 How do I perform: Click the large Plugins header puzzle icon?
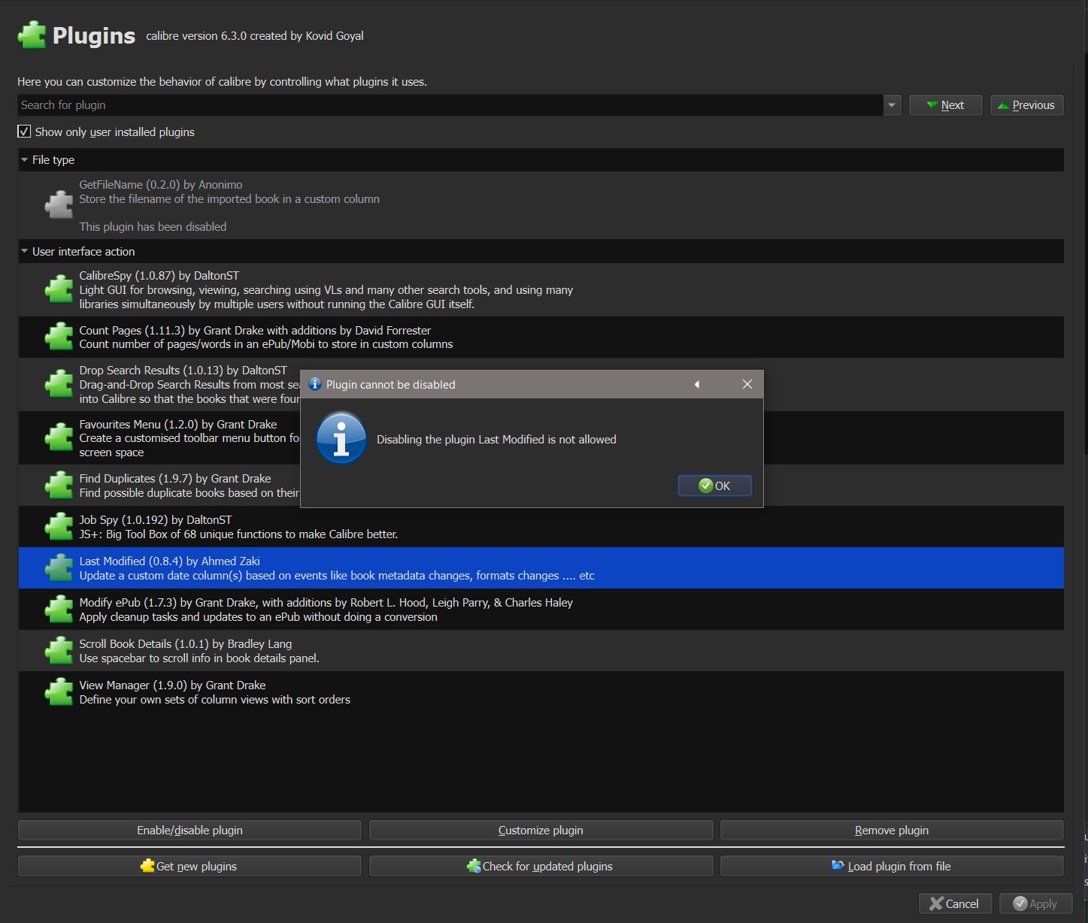[32, 35]
